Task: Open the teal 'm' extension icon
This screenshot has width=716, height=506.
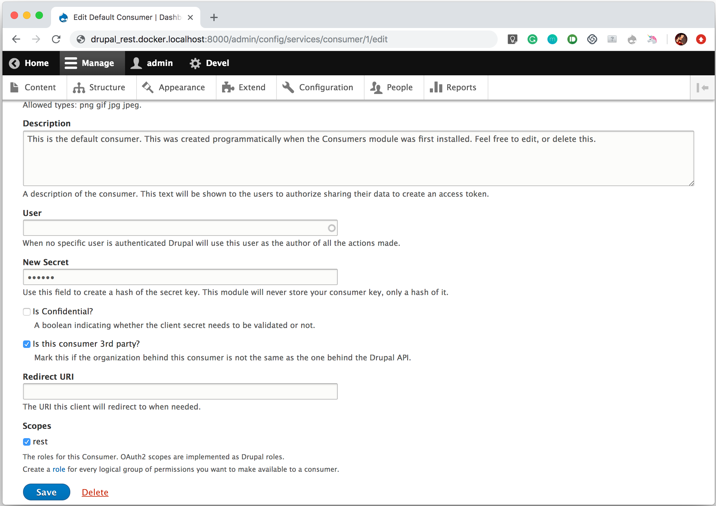Action: tap(552, 39)
